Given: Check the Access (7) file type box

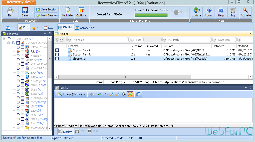Looking at the screenshot, I should (23, 55).
